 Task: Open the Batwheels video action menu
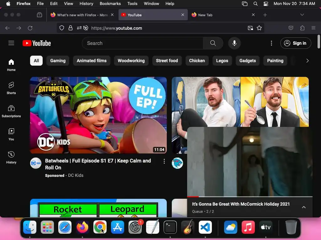click(164, 162)
